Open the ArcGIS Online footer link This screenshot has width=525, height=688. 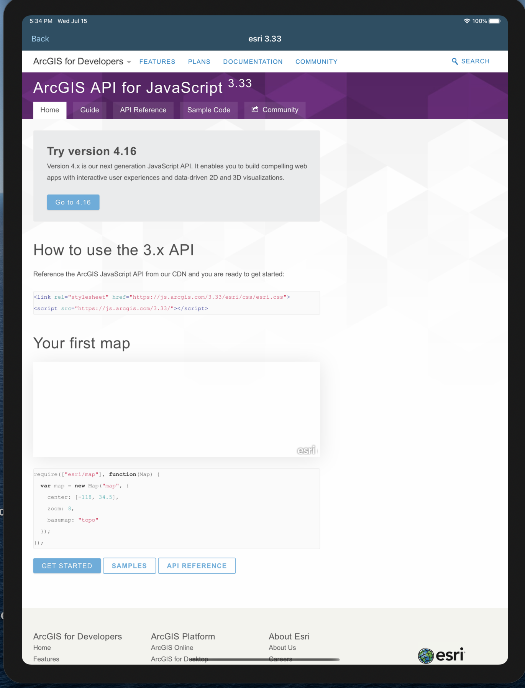click(172, 648)
